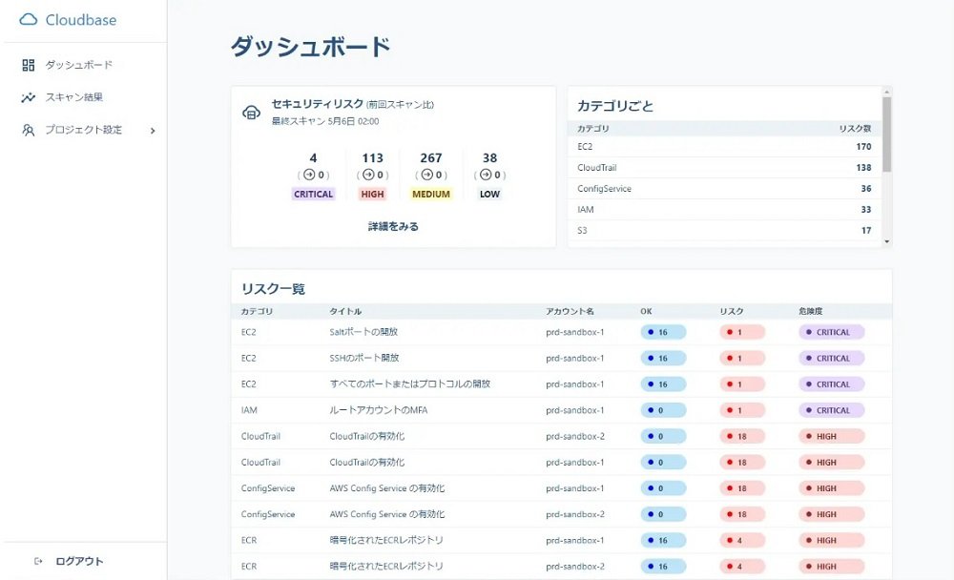Image resolution: width=954 pixels, height=580 pixels.
Task: Select the IAM category row with 33
Action: pos(725,209)
